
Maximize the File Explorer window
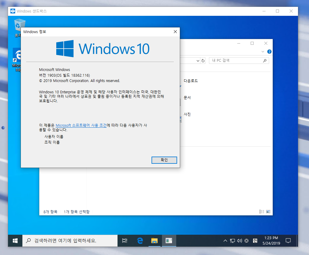click(252, 43)
